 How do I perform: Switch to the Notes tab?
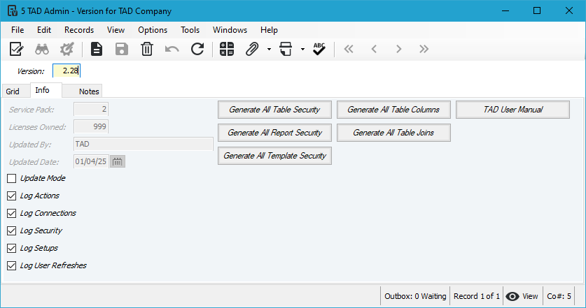(82, 91)
